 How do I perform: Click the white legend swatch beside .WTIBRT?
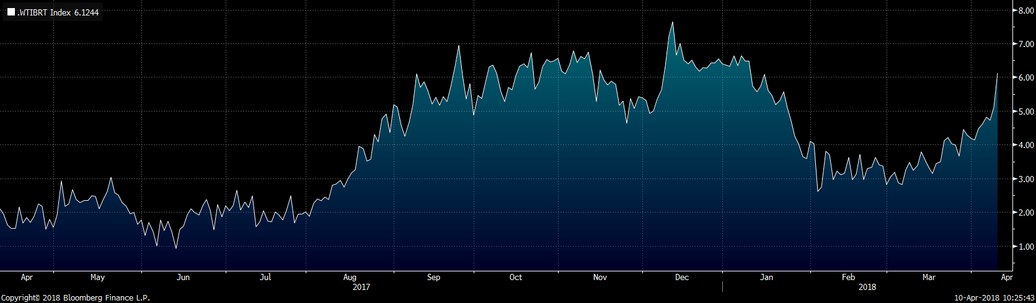pyautogui.click(x=11, y=12)
